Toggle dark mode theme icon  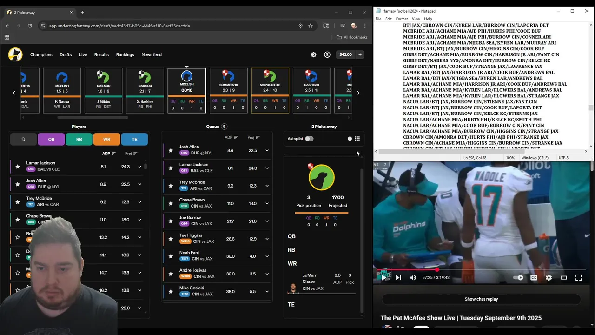pos(313,54)
